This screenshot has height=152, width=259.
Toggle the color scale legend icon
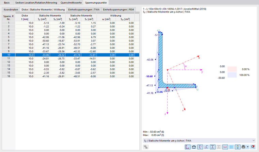[238, 147]
